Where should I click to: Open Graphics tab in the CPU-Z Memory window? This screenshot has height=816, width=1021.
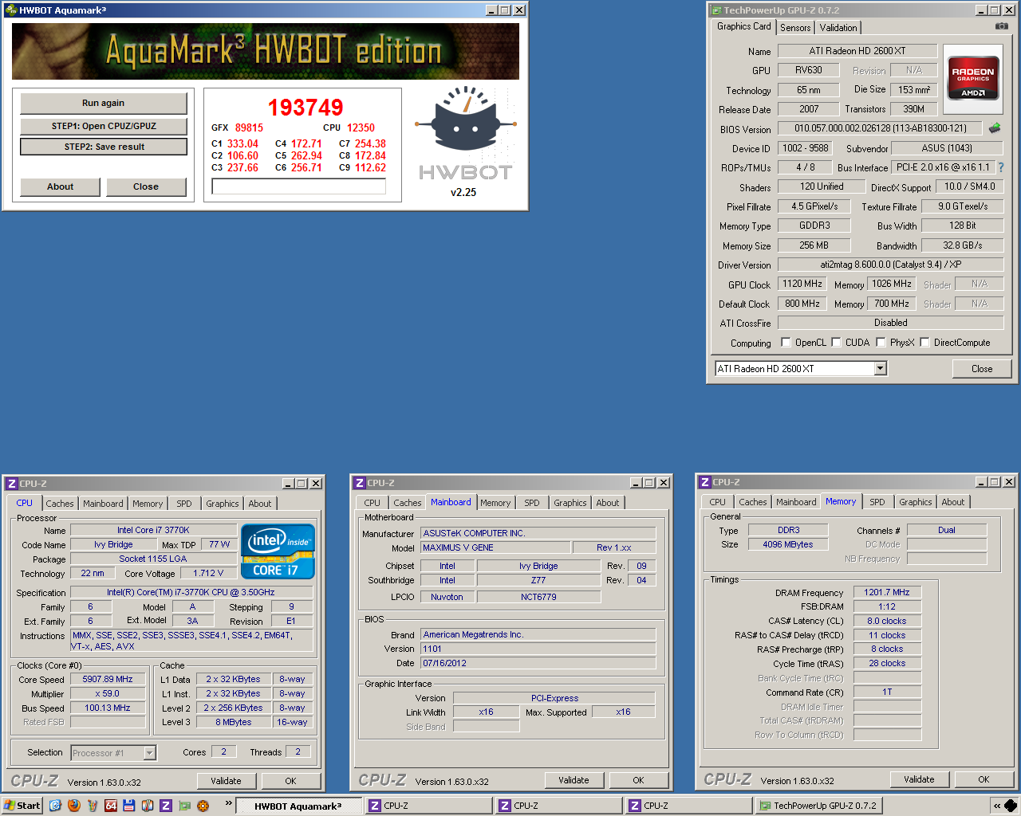(x=915, y=502)
